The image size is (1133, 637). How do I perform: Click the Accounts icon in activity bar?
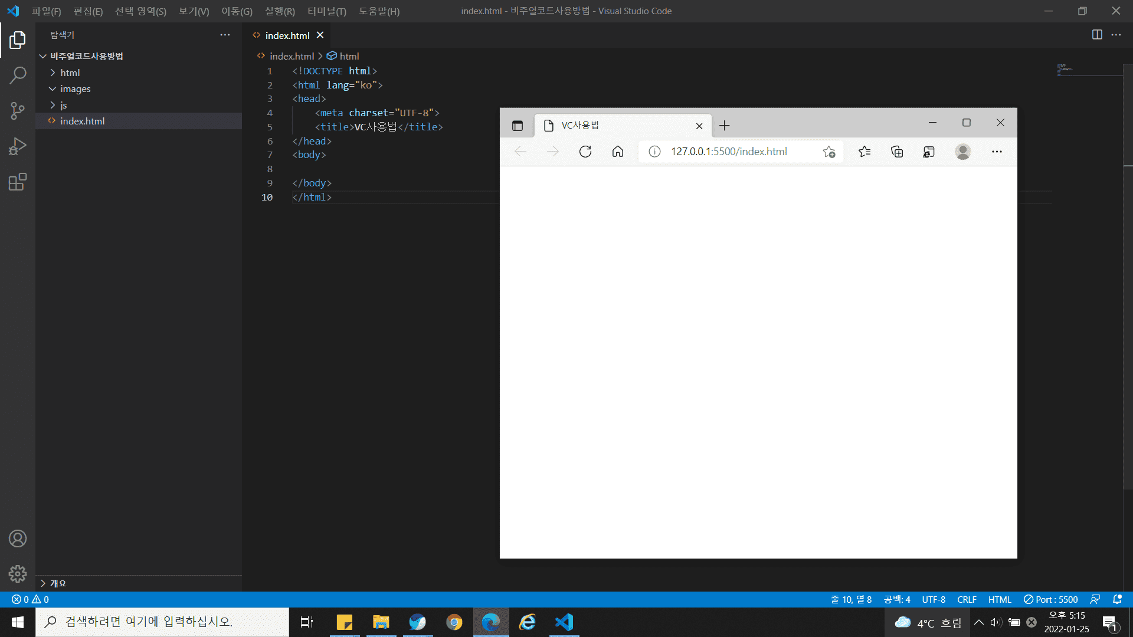pyautogui.click(x=18, y=539)
